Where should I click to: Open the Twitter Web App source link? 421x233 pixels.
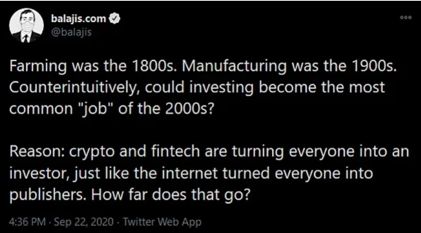point(162,222)
